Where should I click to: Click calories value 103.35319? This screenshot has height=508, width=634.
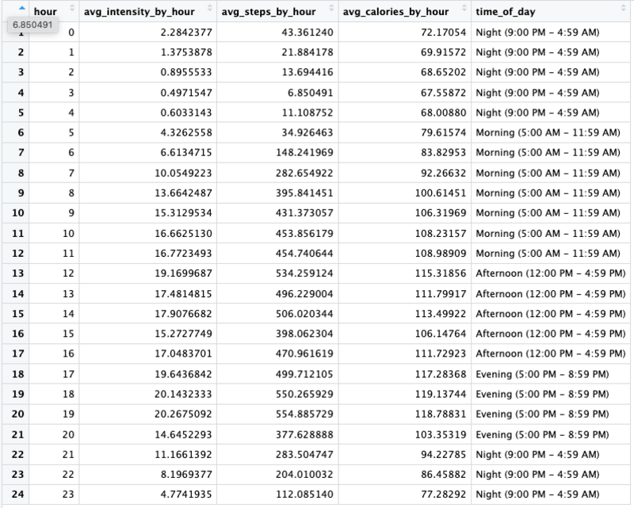pos(441,434)
